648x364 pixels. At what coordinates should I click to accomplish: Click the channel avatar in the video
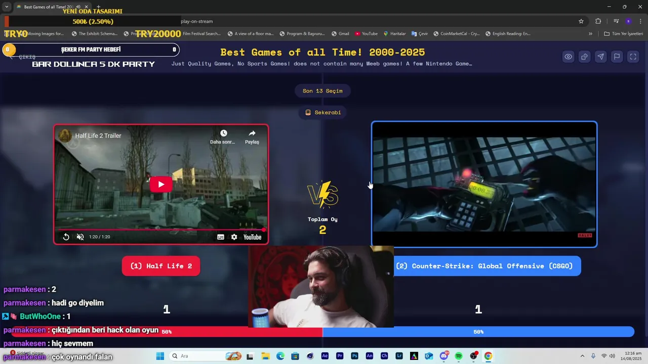click(x=65, y=135)
